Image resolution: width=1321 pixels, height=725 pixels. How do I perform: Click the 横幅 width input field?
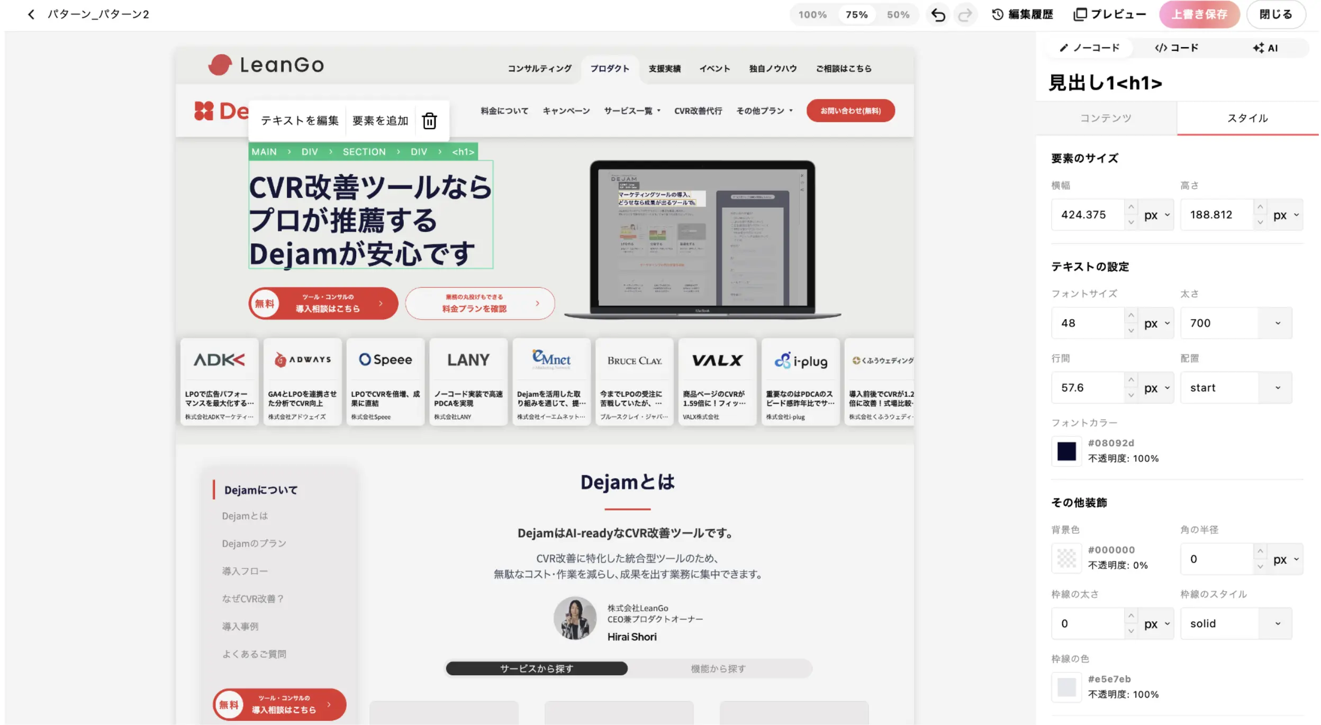[x=1088, y=215]
